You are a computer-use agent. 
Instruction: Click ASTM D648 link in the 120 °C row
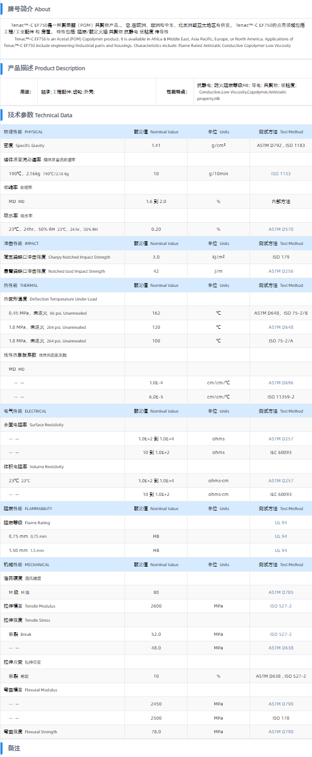tap(281, 327)
